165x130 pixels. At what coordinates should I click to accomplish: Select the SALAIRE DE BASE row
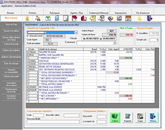90,52
